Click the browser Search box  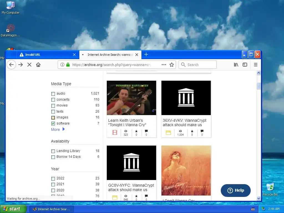pyautogui.click(x=197, y=65)
